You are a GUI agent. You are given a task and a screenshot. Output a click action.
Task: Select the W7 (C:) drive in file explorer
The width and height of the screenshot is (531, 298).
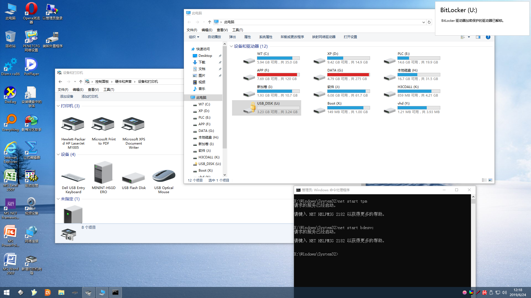266,58
